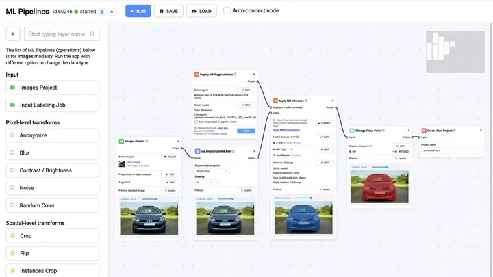Viewport: 493px width, 277px height.
Task: Edit the Select agent setting
Action: coord(246,90)
